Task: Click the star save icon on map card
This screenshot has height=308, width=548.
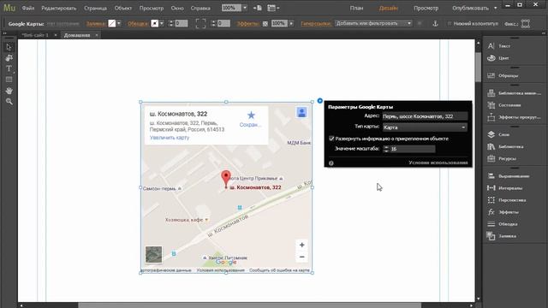Action: (251, 115)
